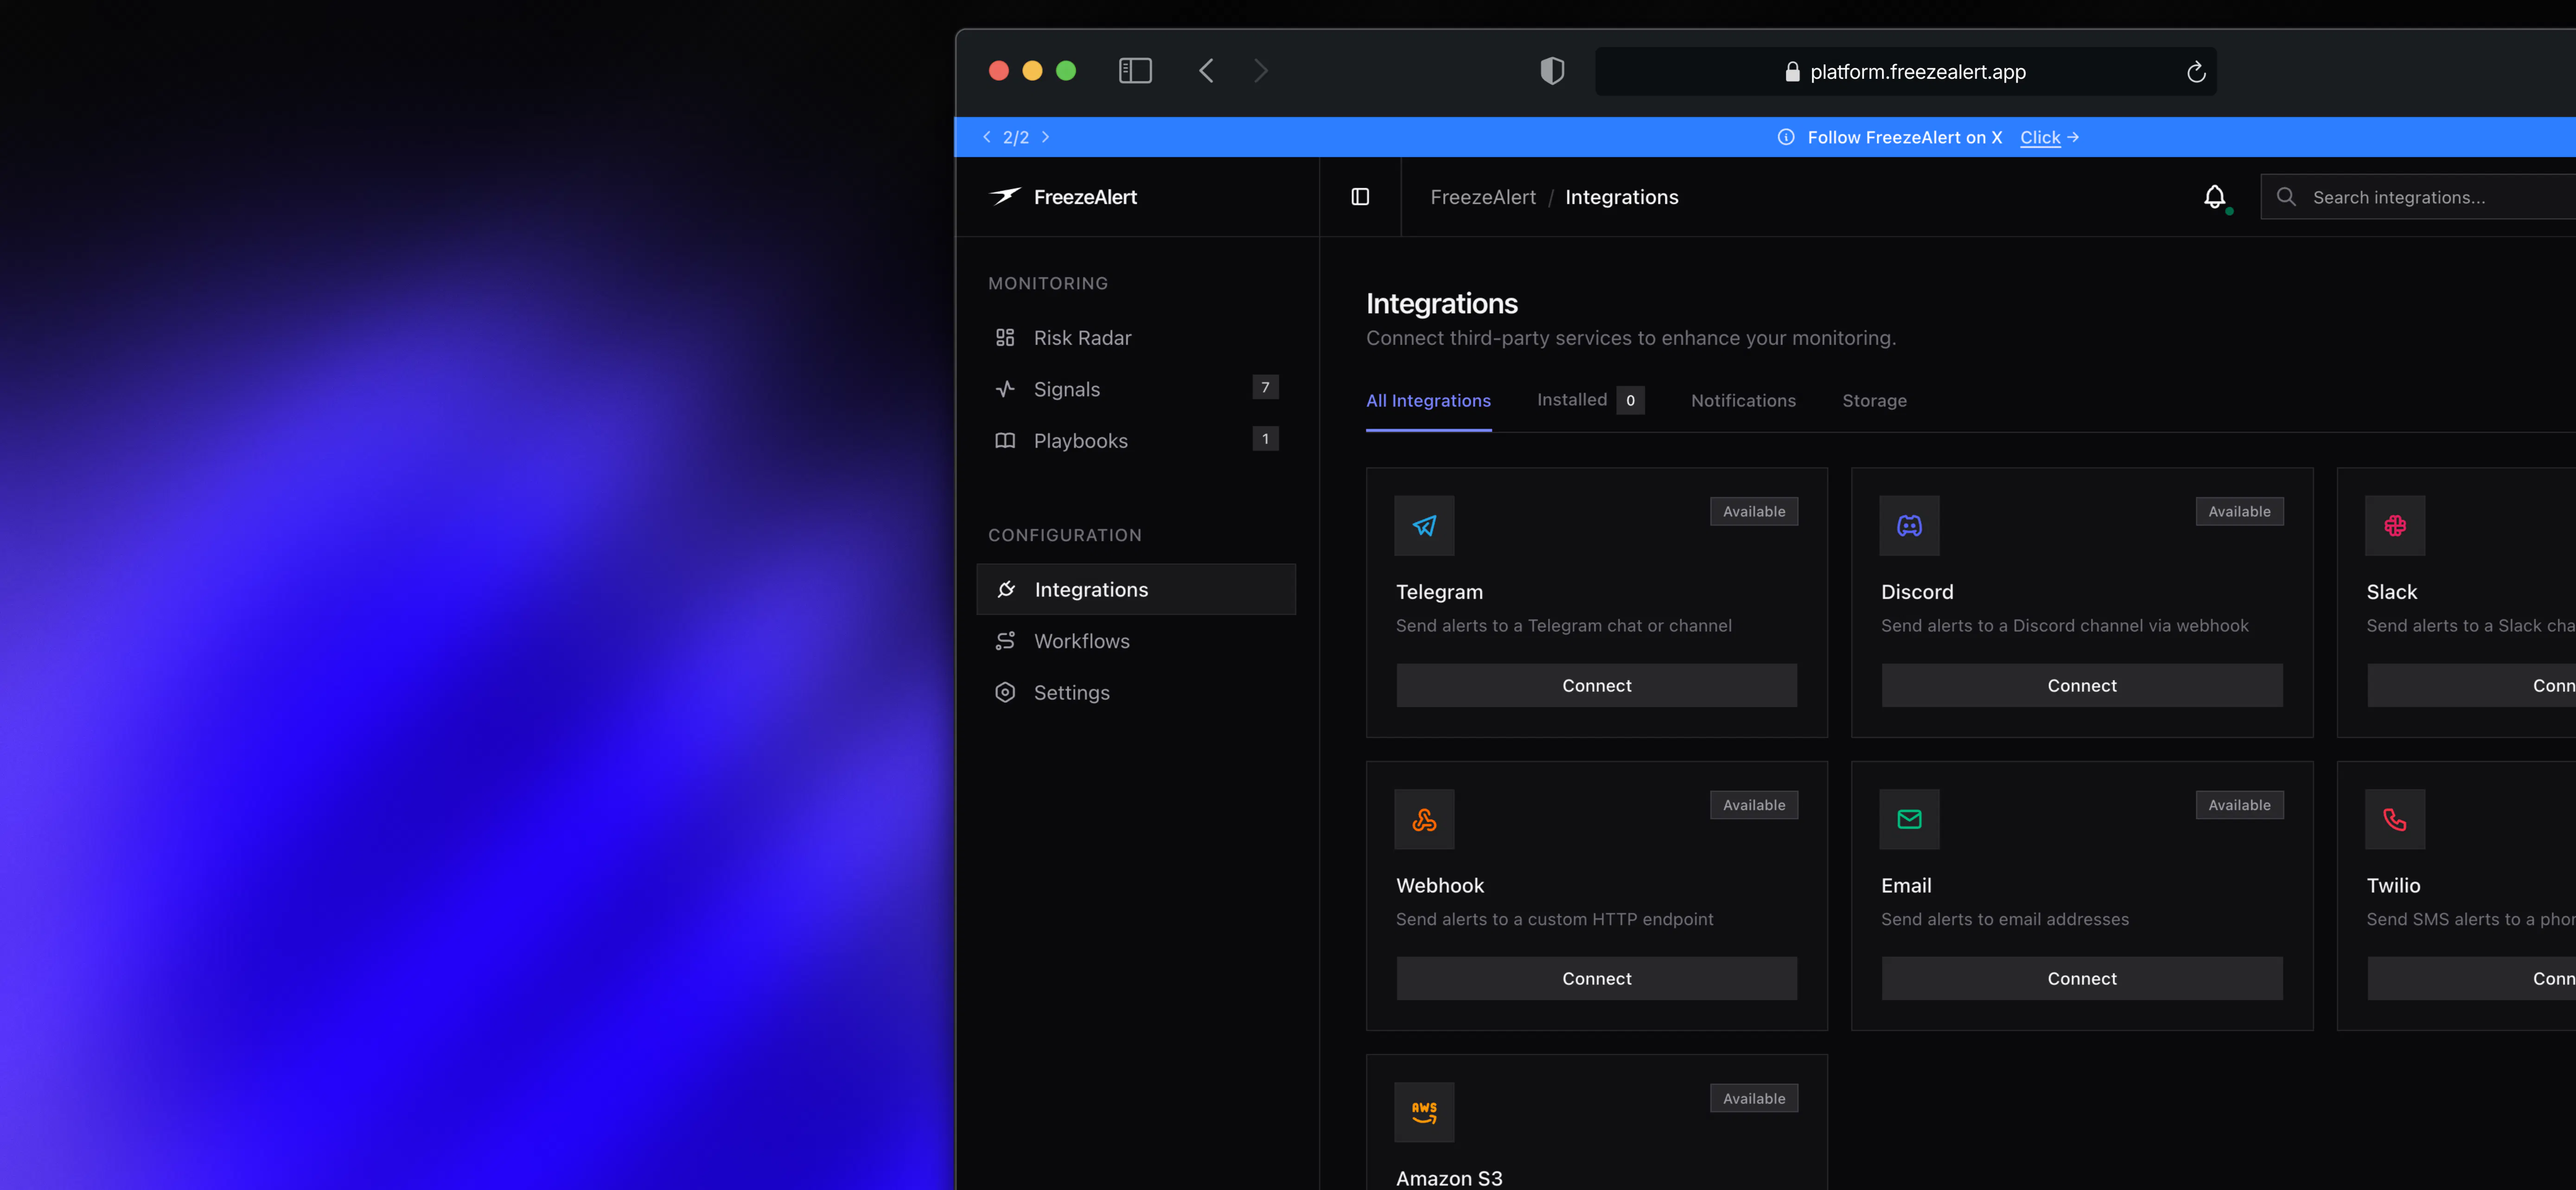Click the Available badge on Email card
Viewport: 2576px width, 1190px height.
point(2239,805)
